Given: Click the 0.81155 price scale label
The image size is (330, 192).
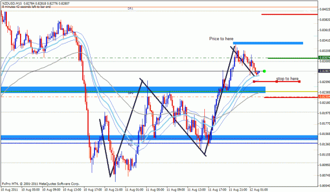Looking at the screenshot, I should (325, 154).
